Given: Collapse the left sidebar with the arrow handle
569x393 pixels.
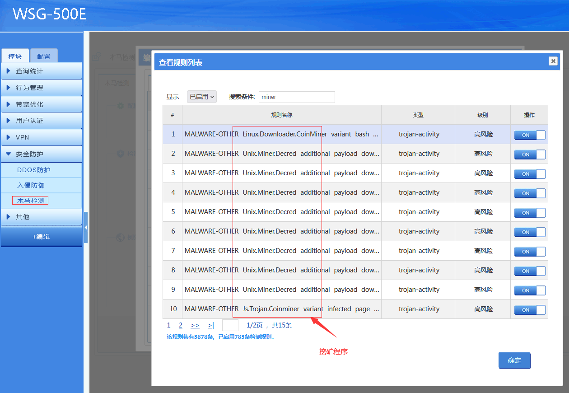Looking at the screenshot, I should point(86,227).
